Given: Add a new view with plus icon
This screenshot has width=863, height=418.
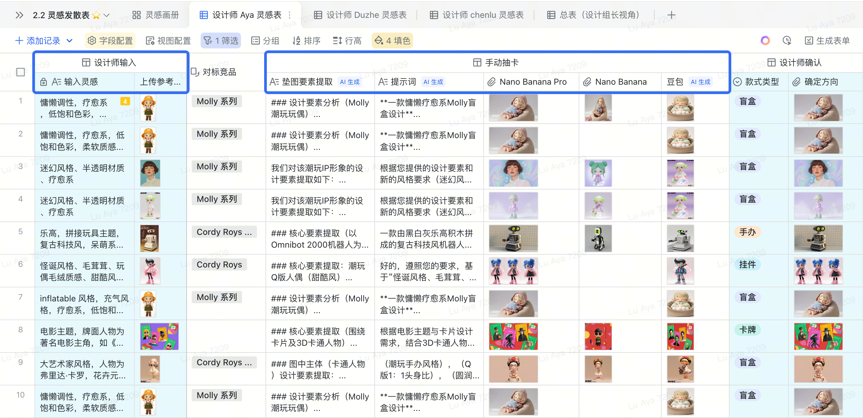Looking at the screenshot, I should click(x=671, y=15).
